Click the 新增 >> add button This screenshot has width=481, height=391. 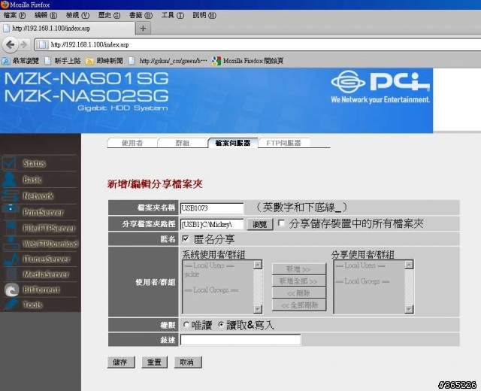pyautogui.click(x=298, y=269)
